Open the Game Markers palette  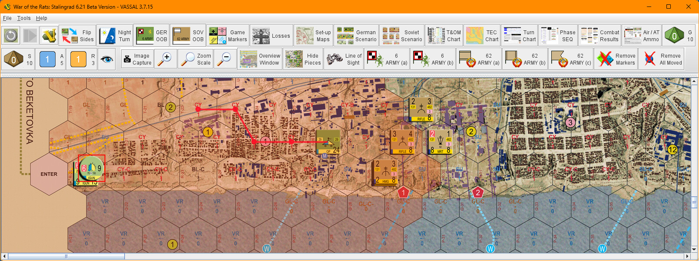(228, 36)
